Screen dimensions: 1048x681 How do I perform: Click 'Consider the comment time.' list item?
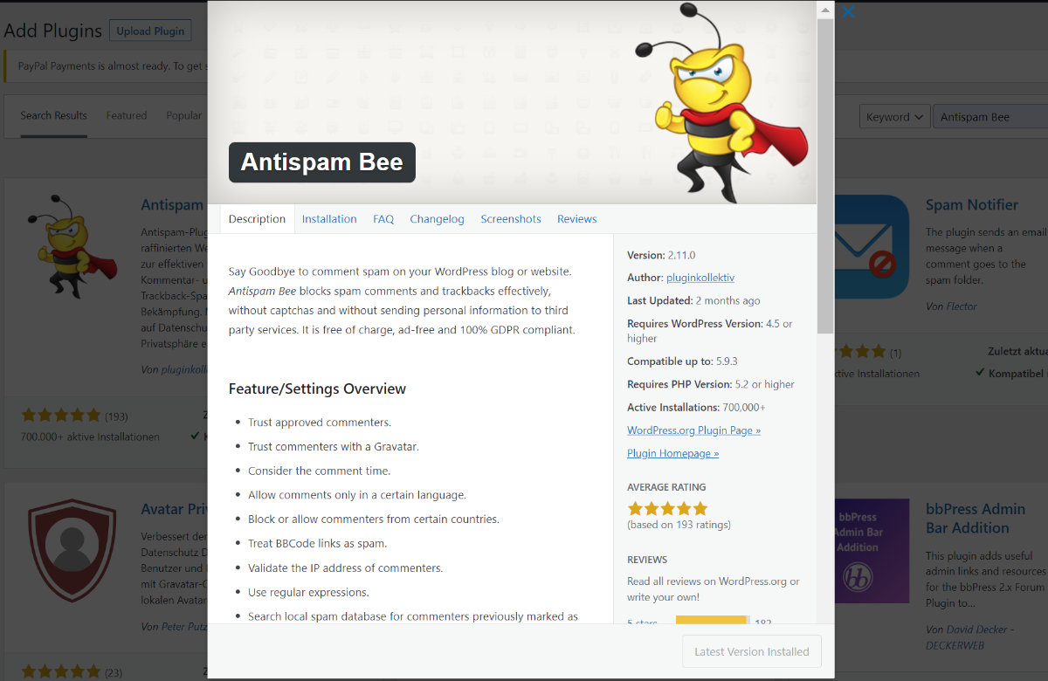click(x=318, y=471)
